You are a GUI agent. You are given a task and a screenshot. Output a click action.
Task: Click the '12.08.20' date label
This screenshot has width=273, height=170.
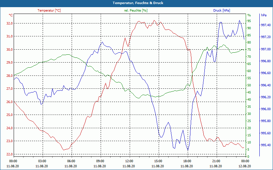click(245, 166)
